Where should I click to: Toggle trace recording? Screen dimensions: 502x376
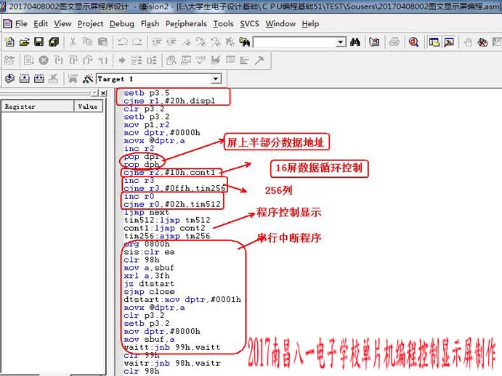click(137, 60)
